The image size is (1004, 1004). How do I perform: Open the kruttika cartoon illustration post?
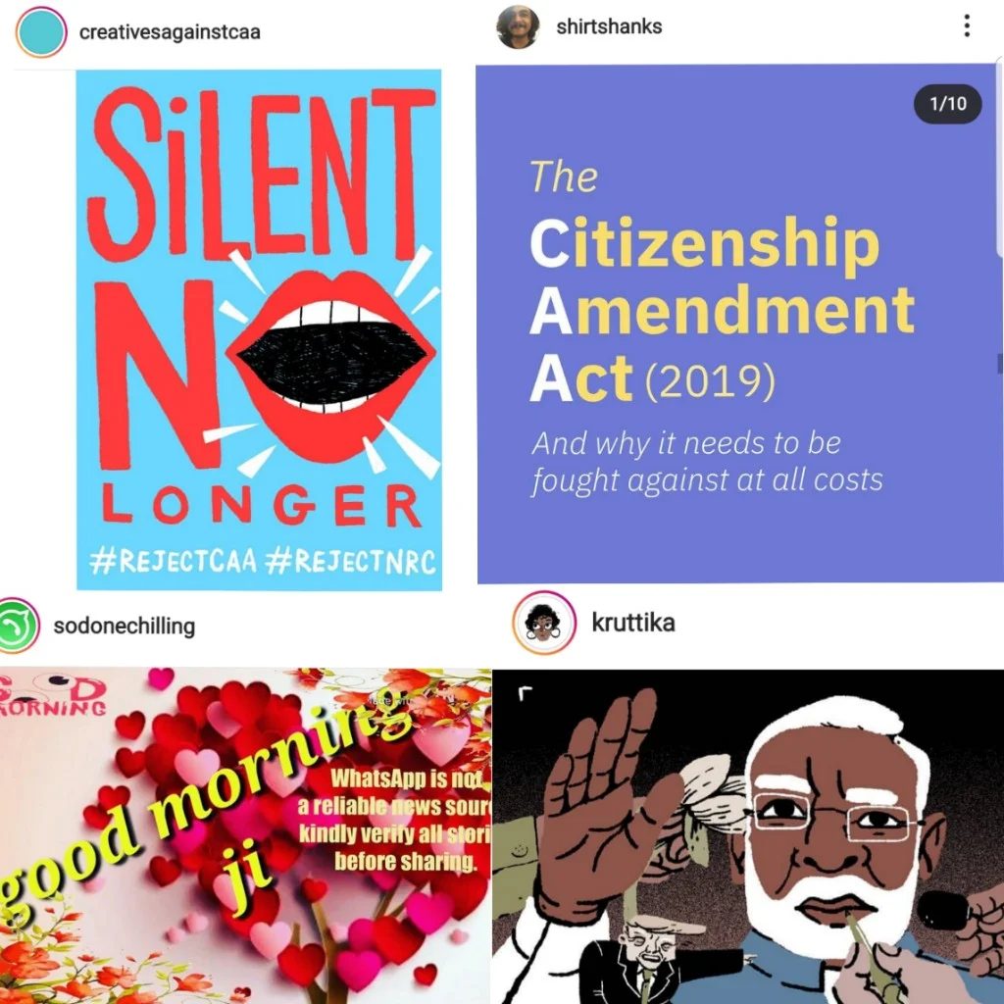748,836
